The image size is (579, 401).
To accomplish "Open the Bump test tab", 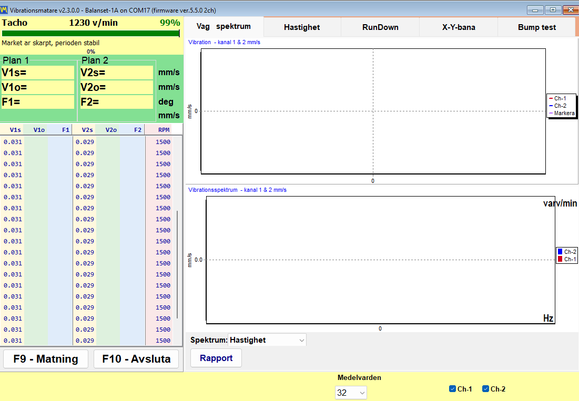I will [536, 27].
